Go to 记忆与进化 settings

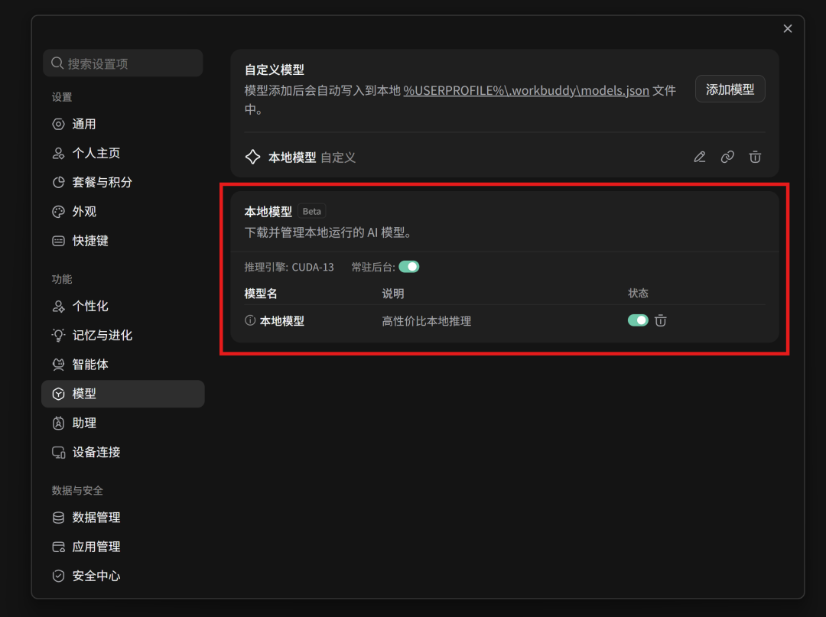click(x=122, y=336)
